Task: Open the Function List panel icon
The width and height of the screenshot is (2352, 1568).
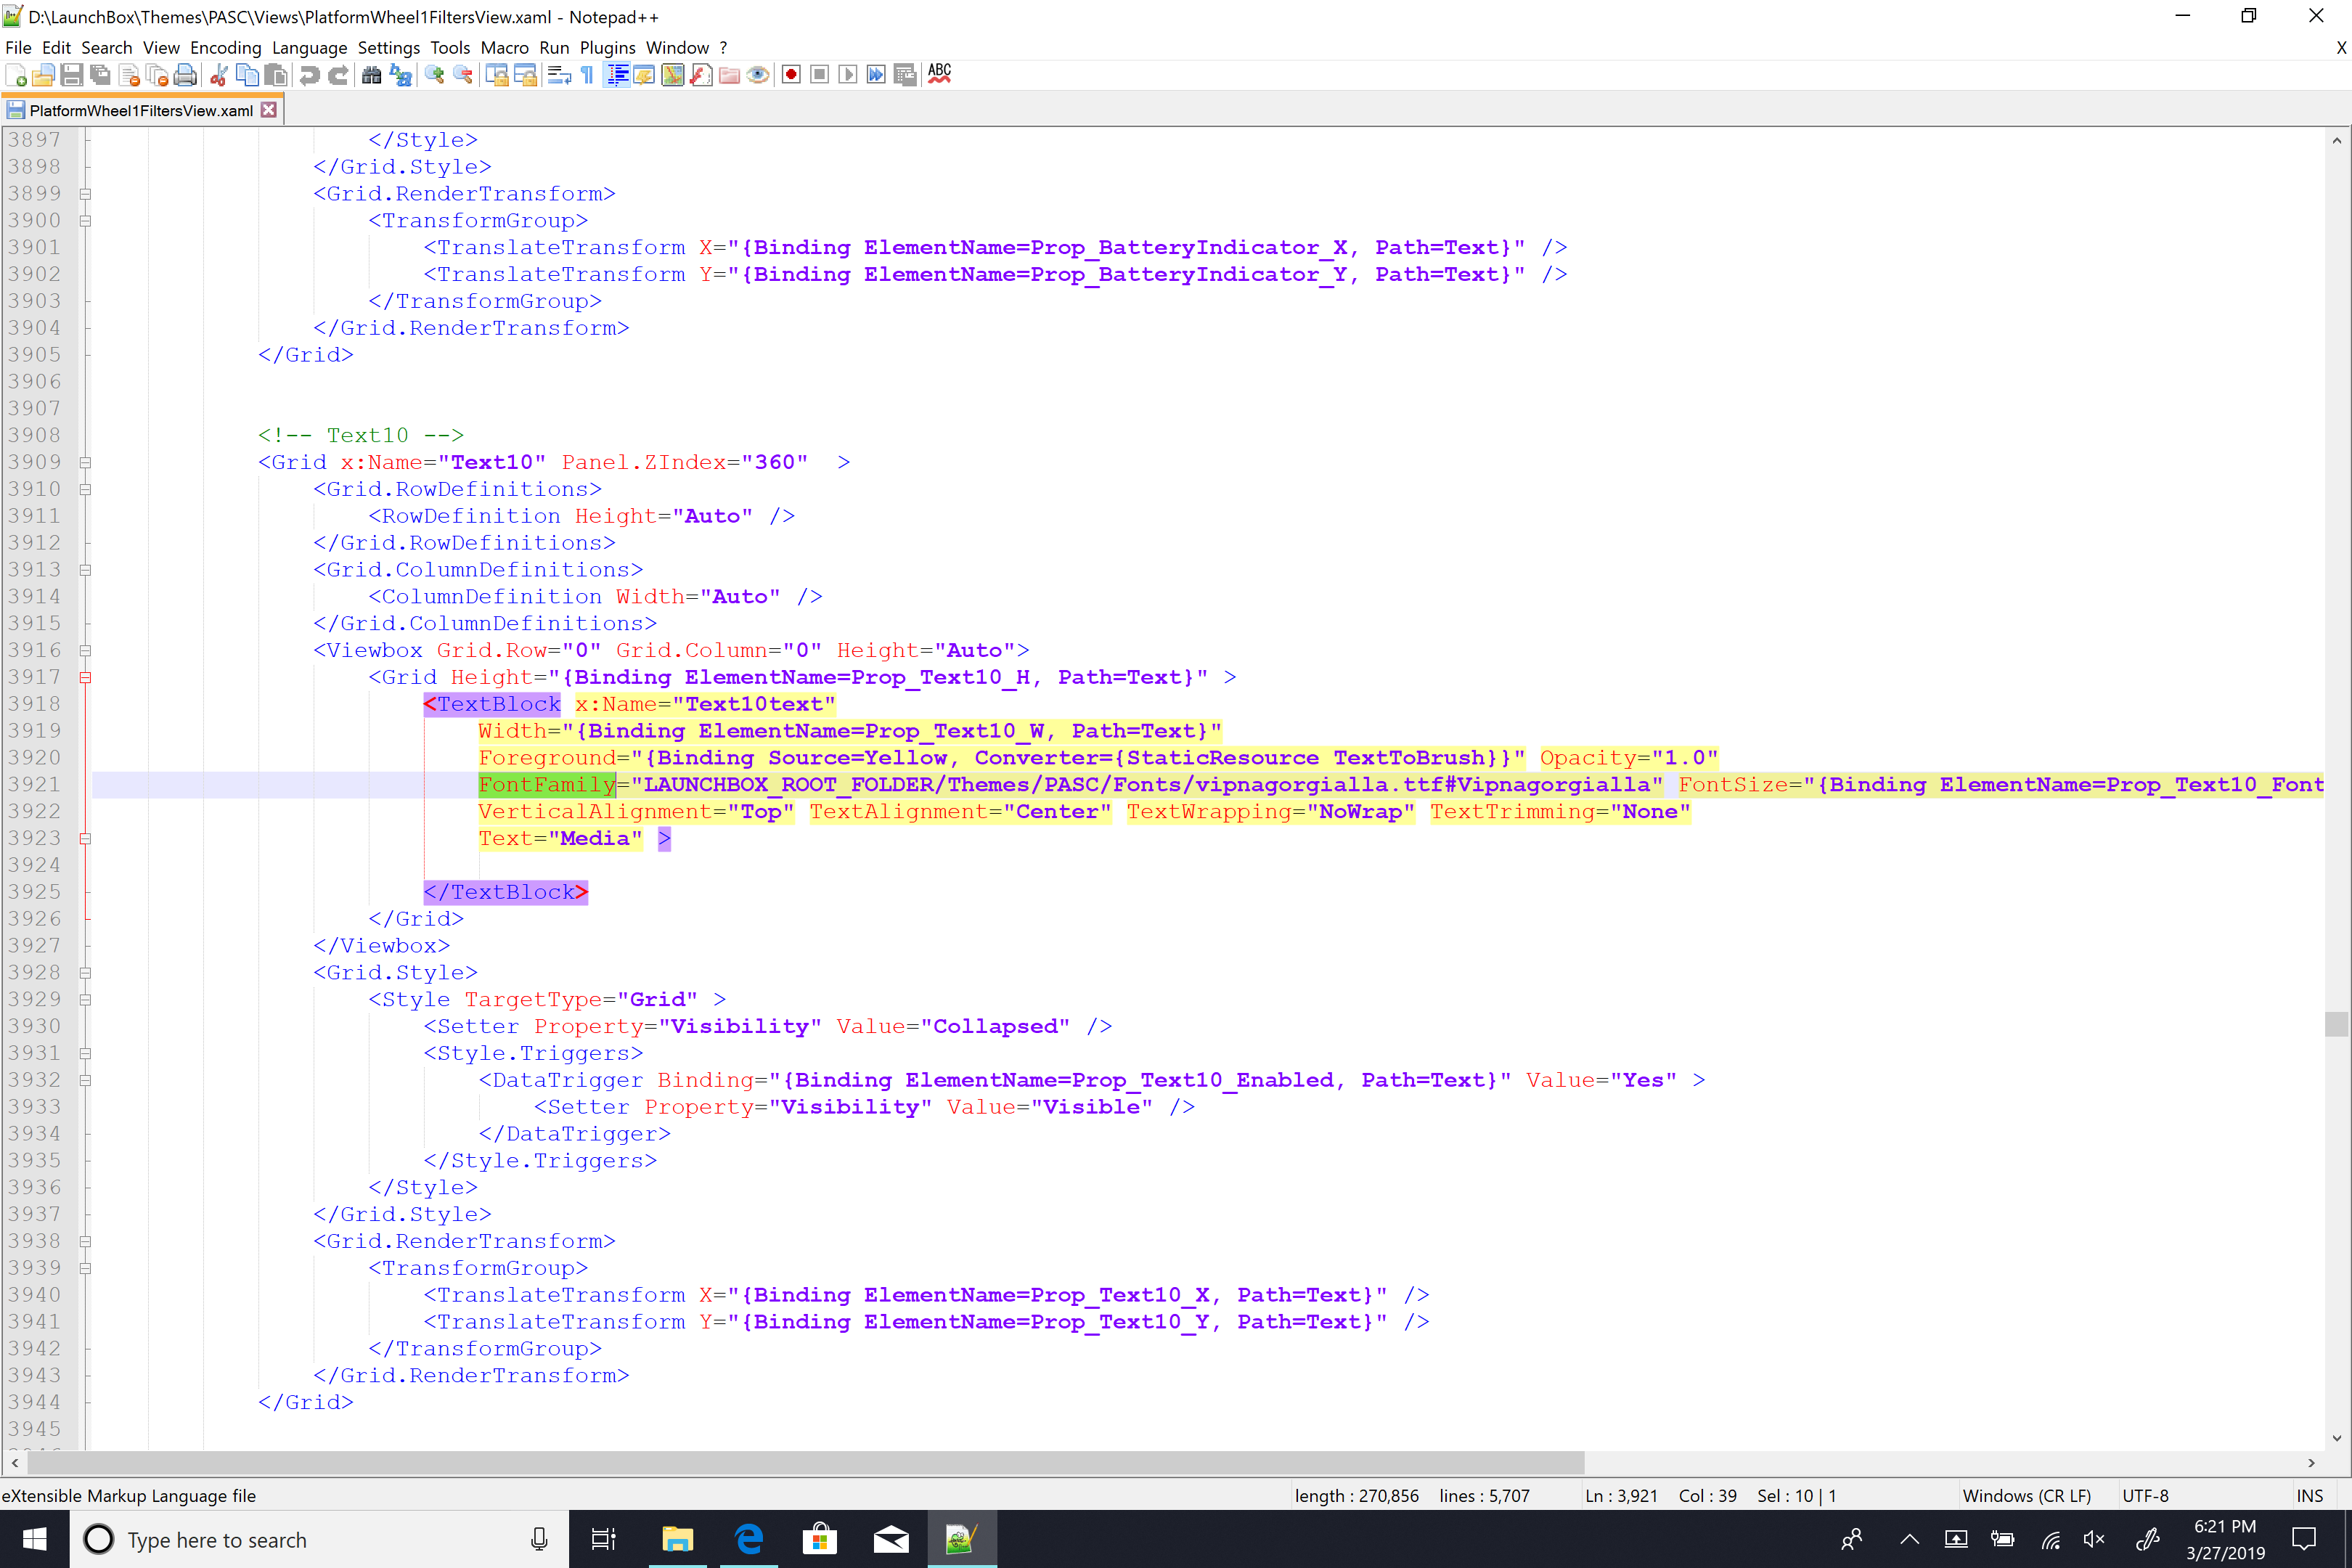Action: 701,75
